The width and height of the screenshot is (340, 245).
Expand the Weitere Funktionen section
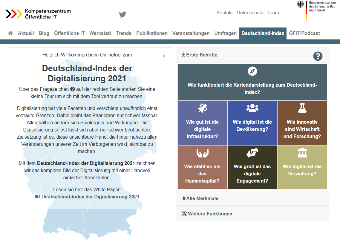click(x=252, y=214)
